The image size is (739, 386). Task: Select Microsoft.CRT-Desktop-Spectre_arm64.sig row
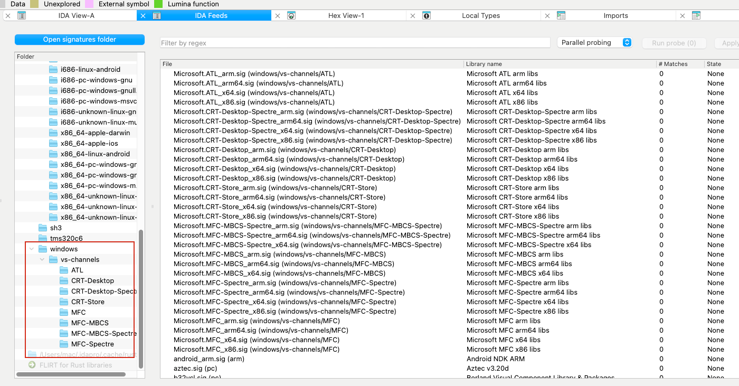coord(450,121)
